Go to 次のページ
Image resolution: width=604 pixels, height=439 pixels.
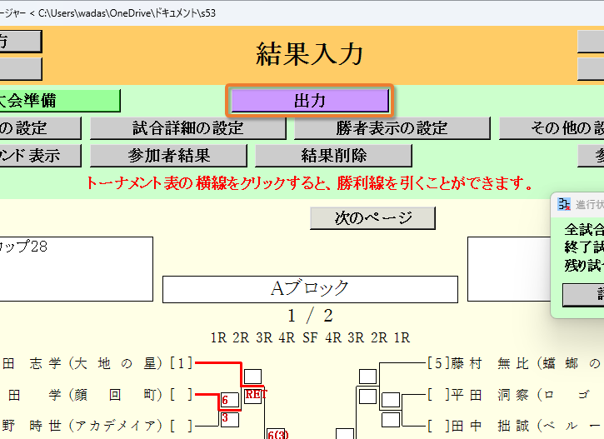pyautogui.click(x=372, y=218)
